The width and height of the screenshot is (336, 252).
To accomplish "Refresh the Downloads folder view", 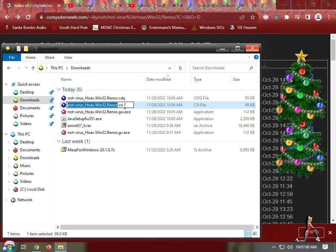I will (180, 68).
